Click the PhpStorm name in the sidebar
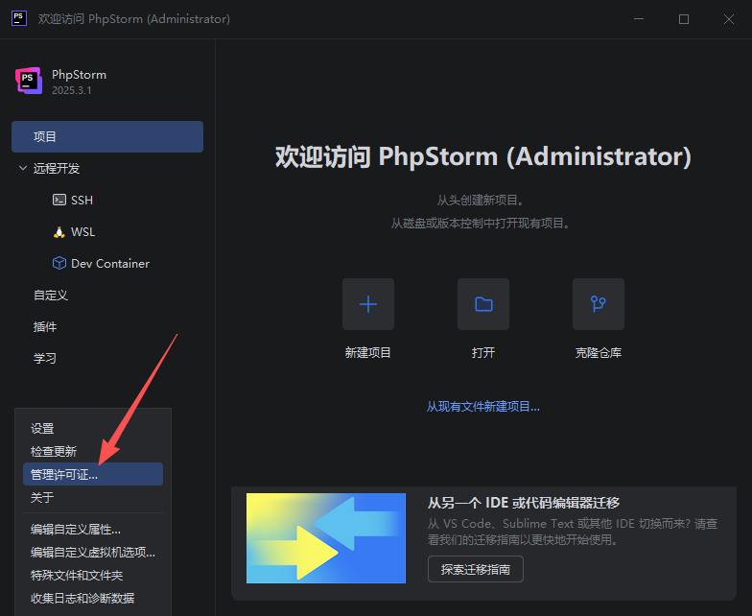752x616 pixels. pos(79,75)
